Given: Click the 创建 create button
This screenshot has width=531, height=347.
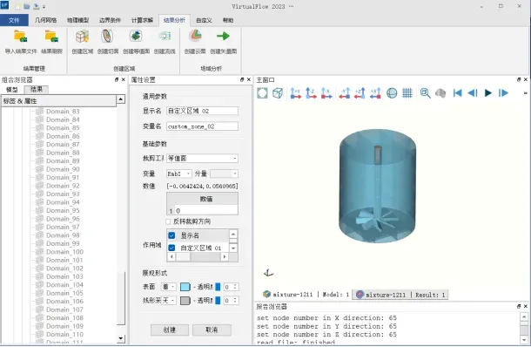Looking at the screenshot, I should (170, 330).
